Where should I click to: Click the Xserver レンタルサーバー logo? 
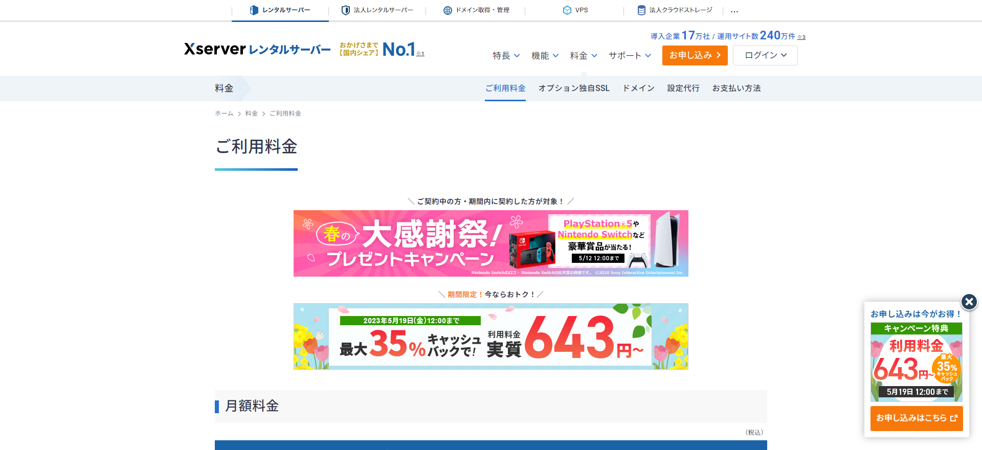click(257, 49)
